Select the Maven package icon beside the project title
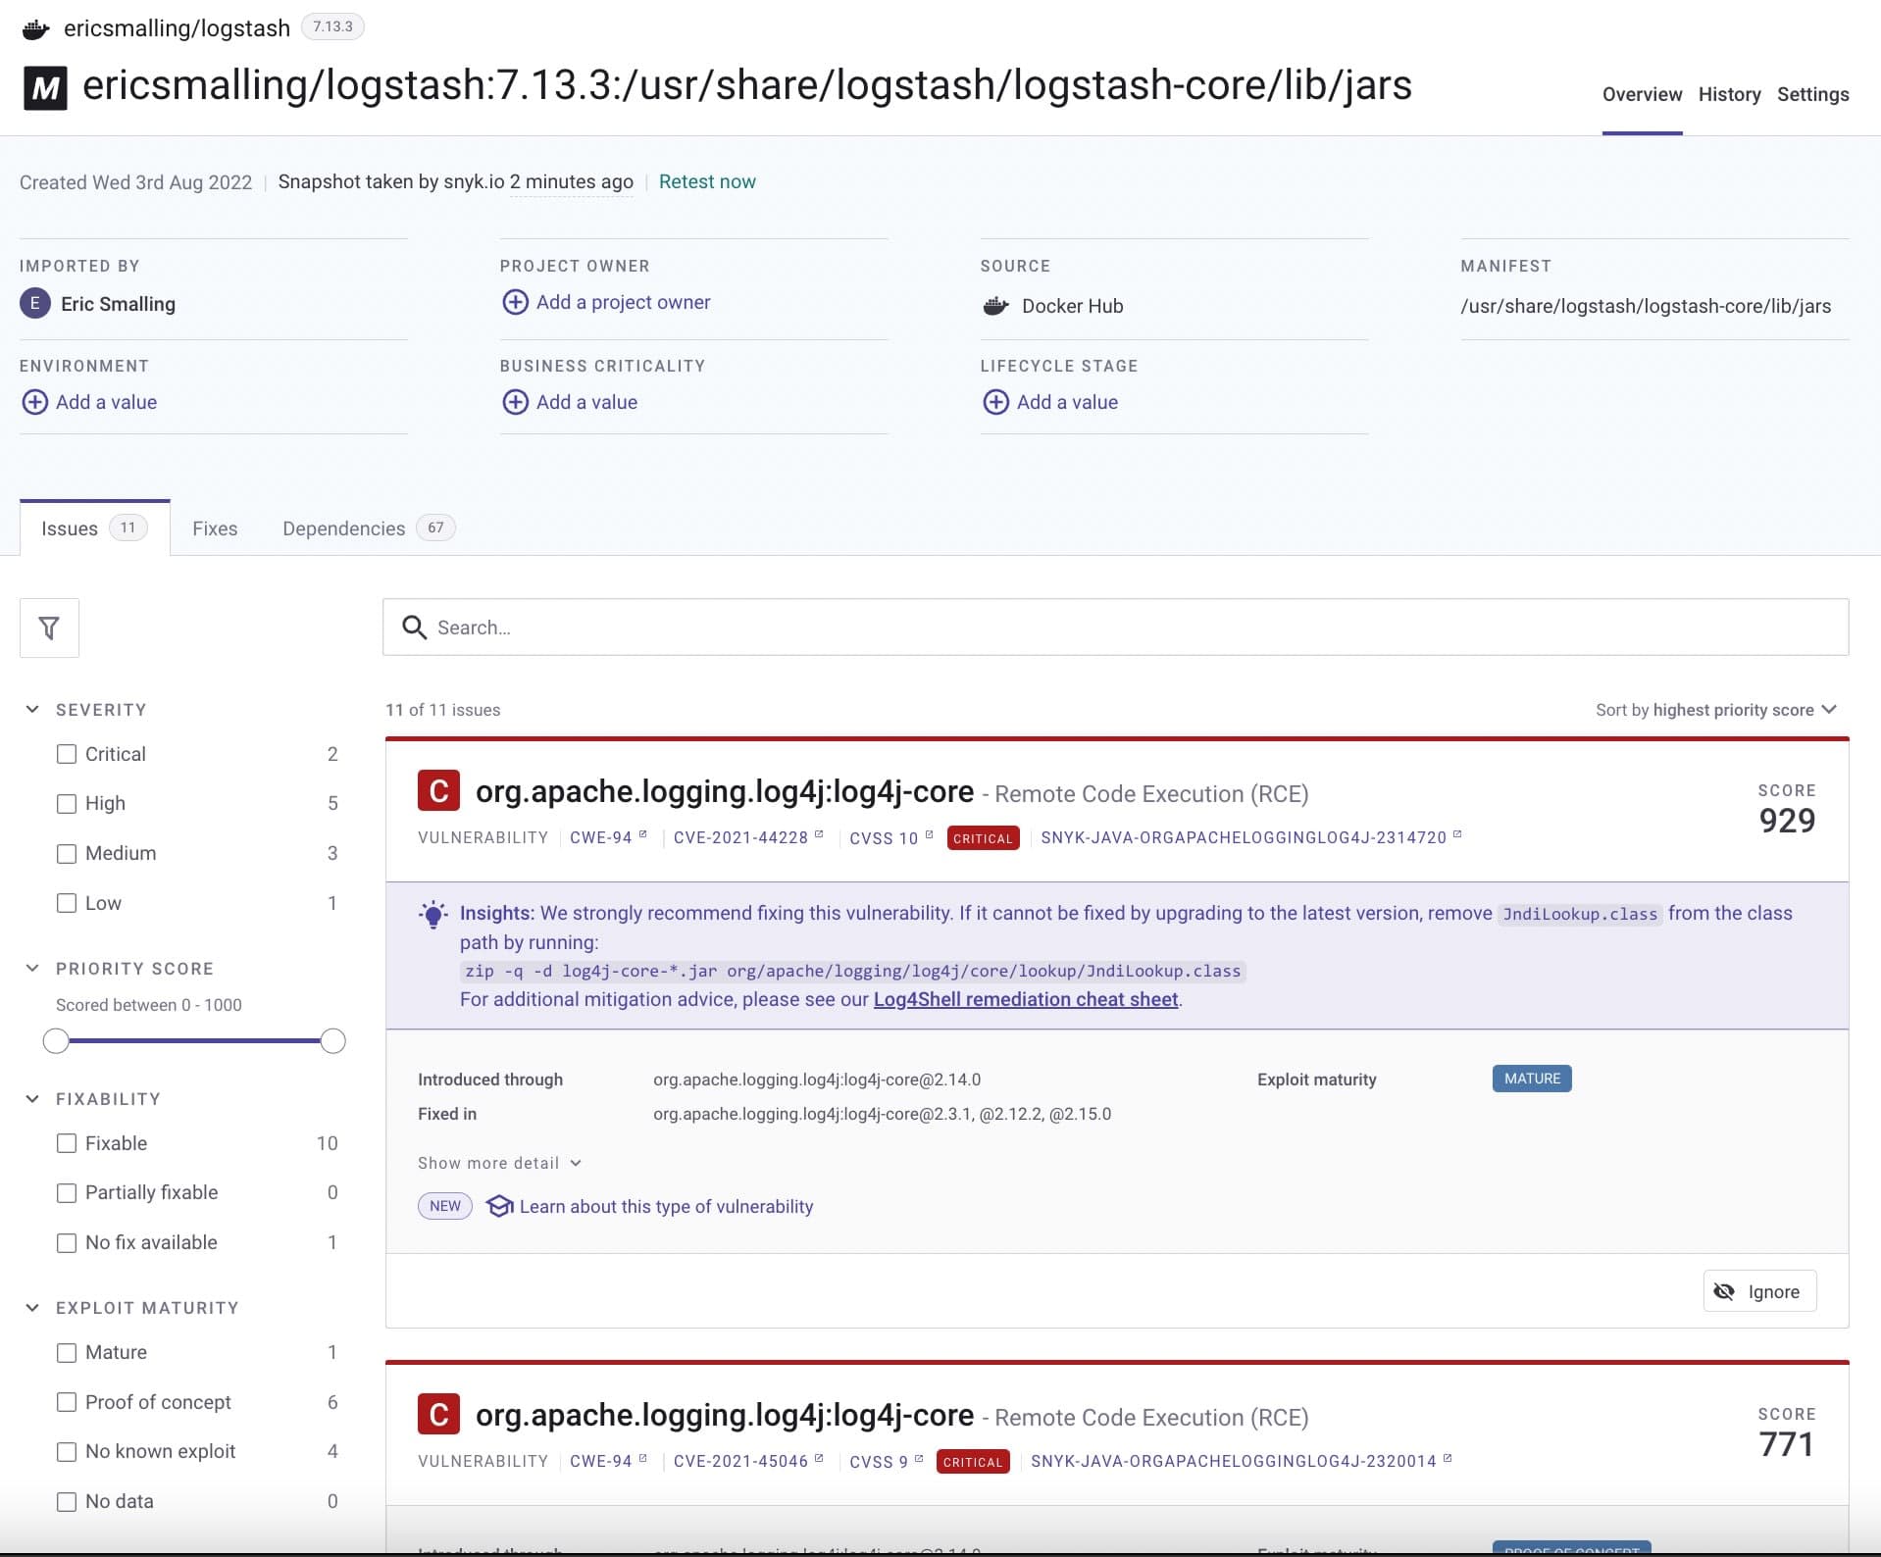This screenshot has width=1881, height=1557. [46, 86]
